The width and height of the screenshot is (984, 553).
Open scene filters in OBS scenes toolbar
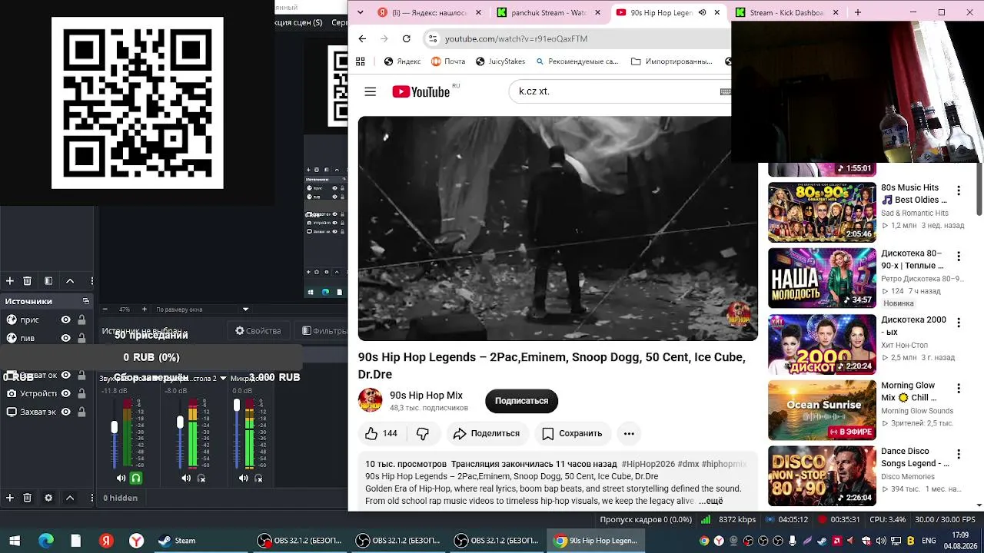48,281
